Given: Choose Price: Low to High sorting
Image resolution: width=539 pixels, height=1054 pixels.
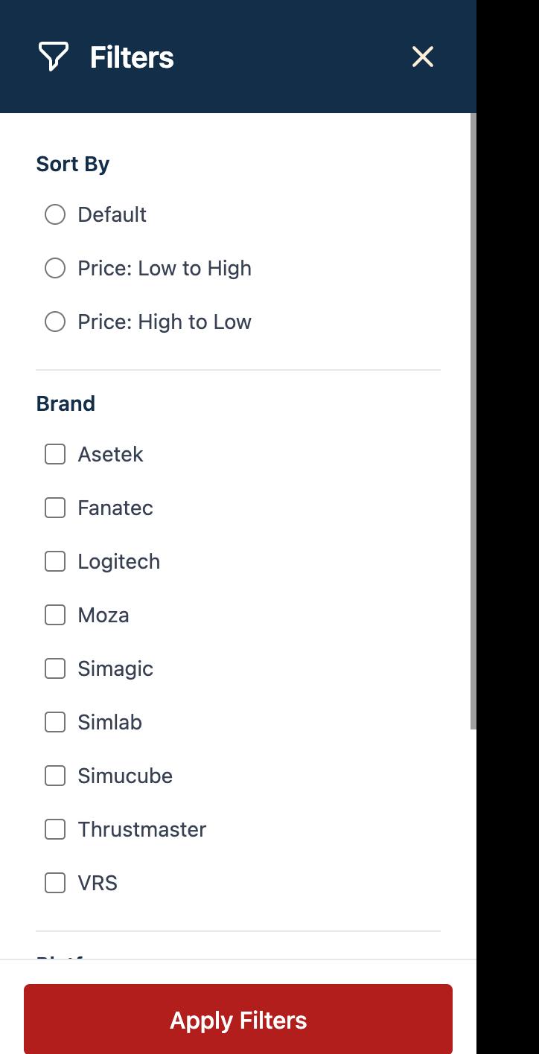Looking at the screenshot, I should [55, 268].
